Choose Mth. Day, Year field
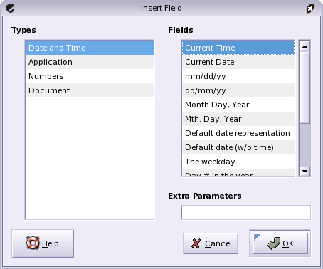Screen dimensions: 323x269 [x=238, y=119]
